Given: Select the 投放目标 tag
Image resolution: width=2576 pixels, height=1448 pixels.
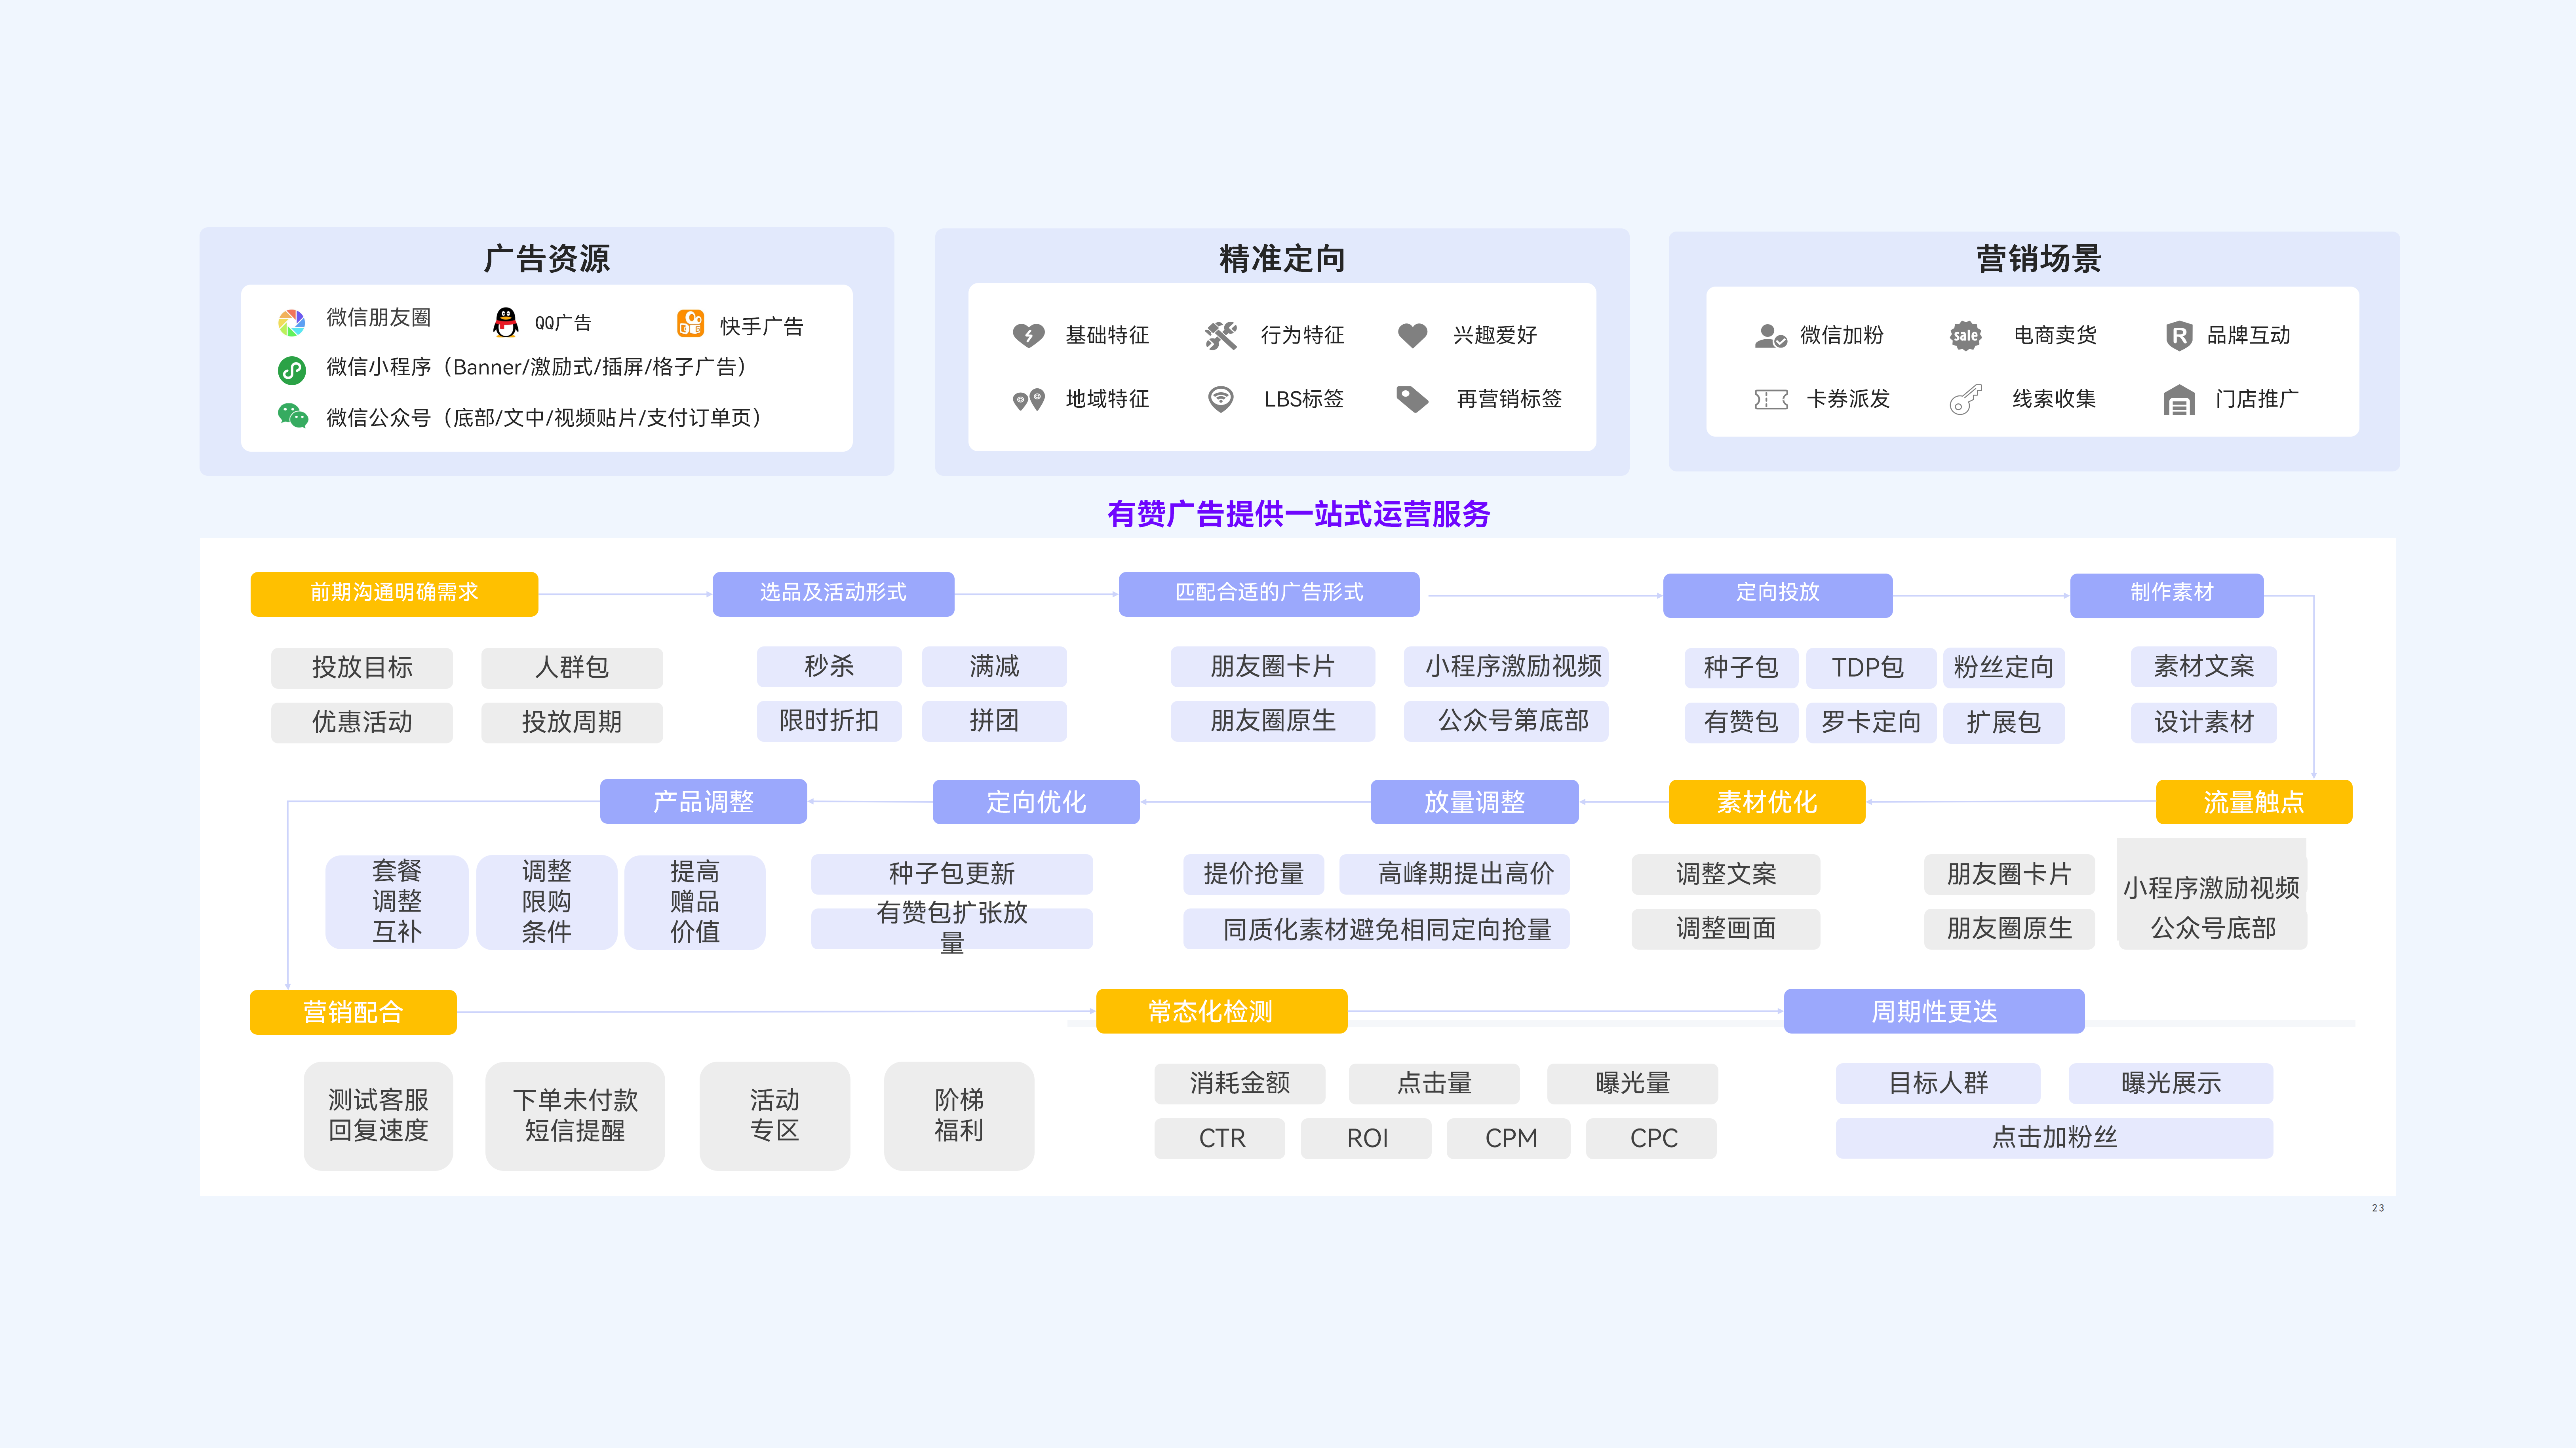Looking at the screenshot, I should 362,668.
